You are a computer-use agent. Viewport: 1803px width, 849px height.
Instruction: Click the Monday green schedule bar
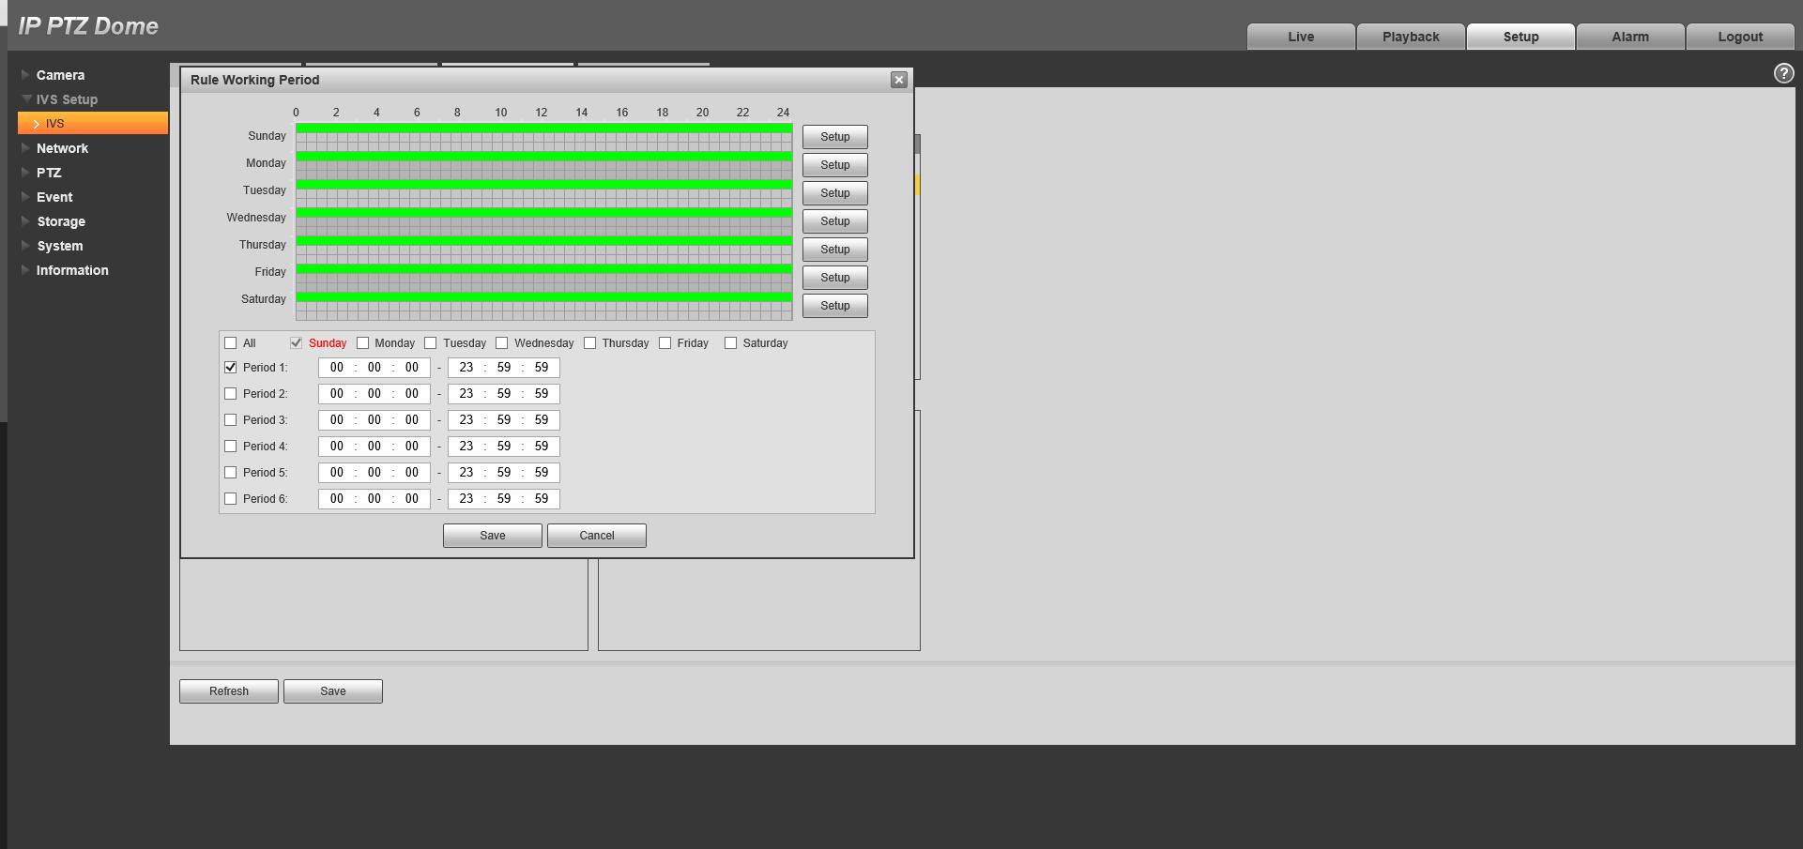tap(543, 157)
